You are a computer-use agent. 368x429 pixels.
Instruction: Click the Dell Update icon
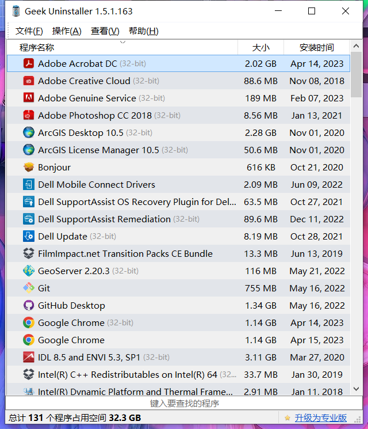click(29, 236)
